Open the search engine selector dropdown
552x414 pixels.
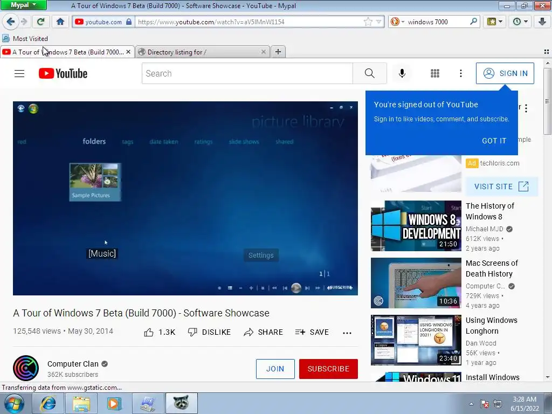[x=397, y=22]
